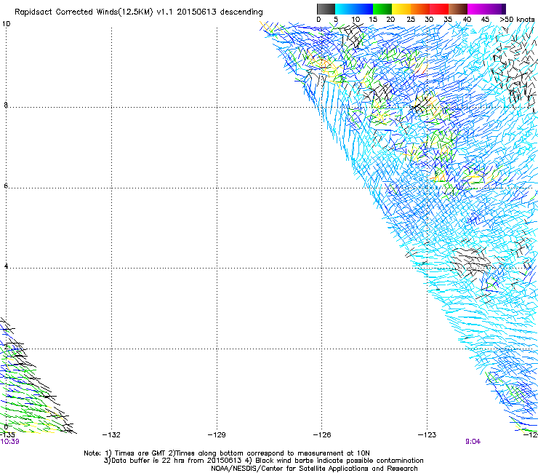Click the blue 10-15 knots legend swatch

click(x=364, y=9)
